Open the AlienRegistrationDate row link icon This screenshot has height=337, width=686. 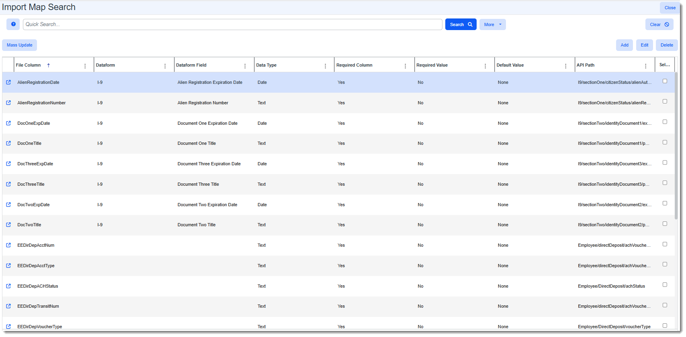pos(8,82)
